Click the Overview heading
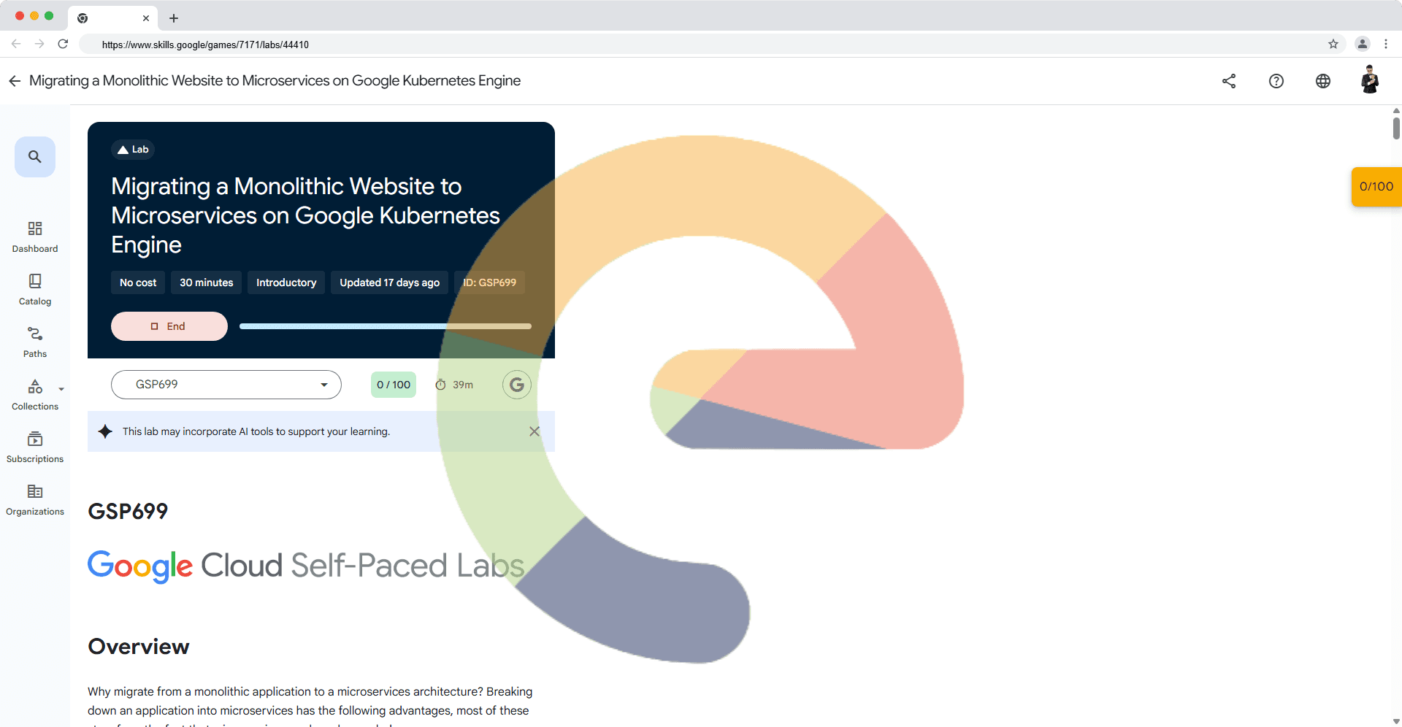1402x727 pixels. [x=139, y=647]
